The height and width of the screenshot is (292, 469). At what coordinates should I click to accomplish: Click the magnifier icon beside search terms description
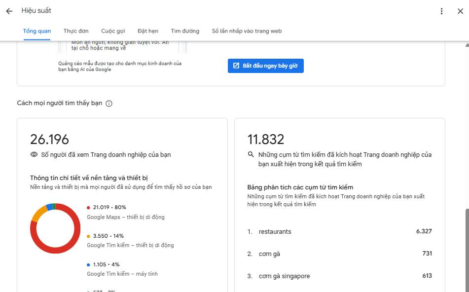click(251, 154)
